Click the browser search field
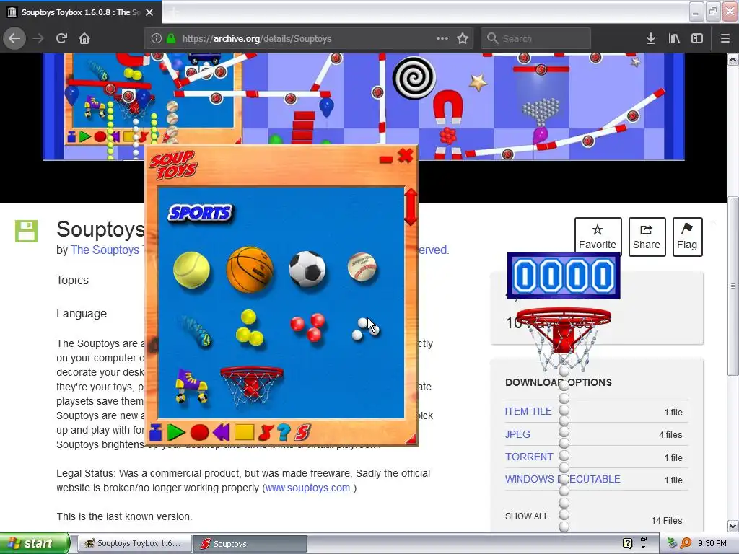 tap(535, 39)
